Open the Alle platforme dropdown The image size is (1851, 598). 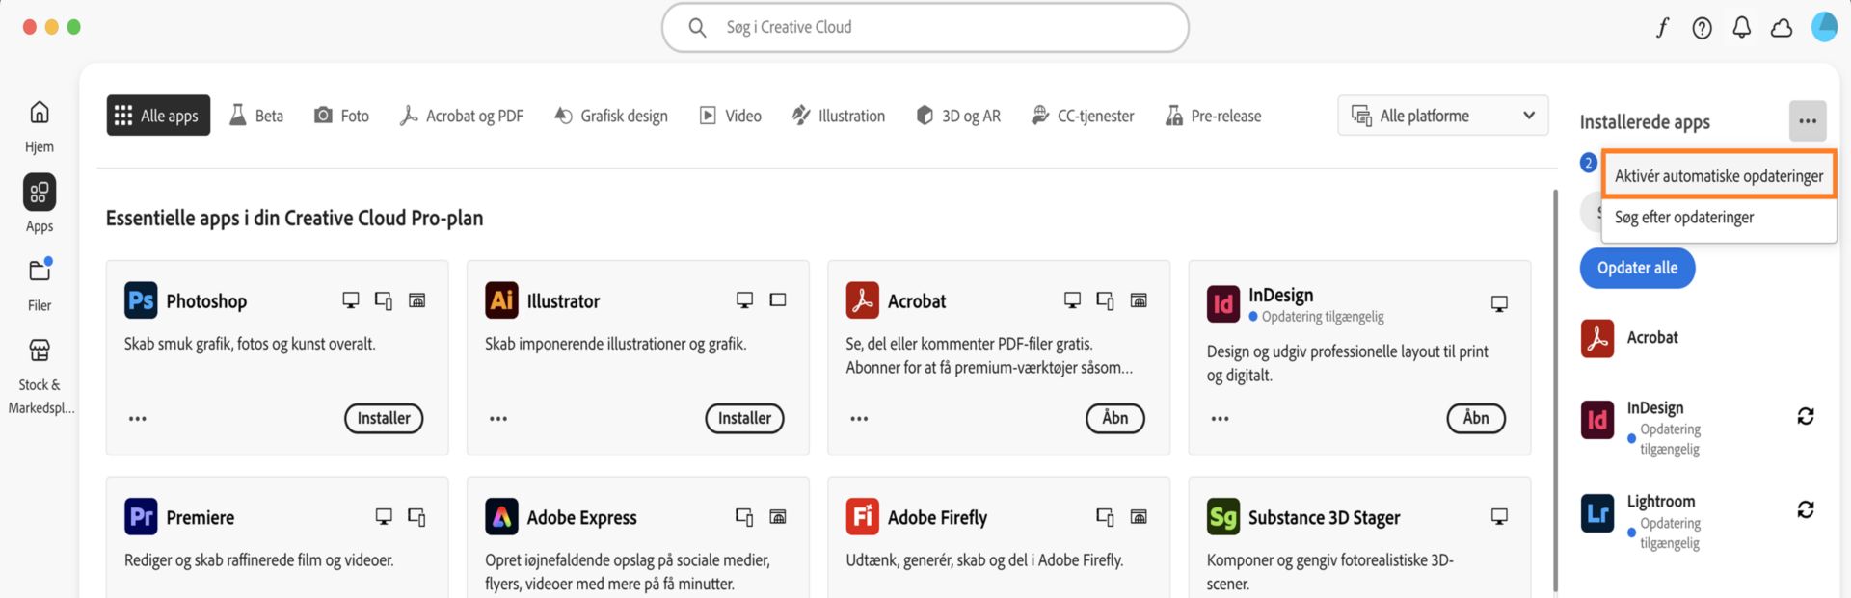tap(1442, 116)
